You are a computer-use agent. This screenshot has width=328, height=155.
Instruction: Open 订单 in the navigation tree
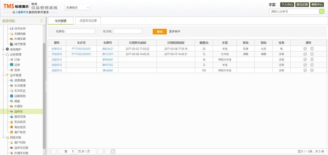click(x=17, y=60)
